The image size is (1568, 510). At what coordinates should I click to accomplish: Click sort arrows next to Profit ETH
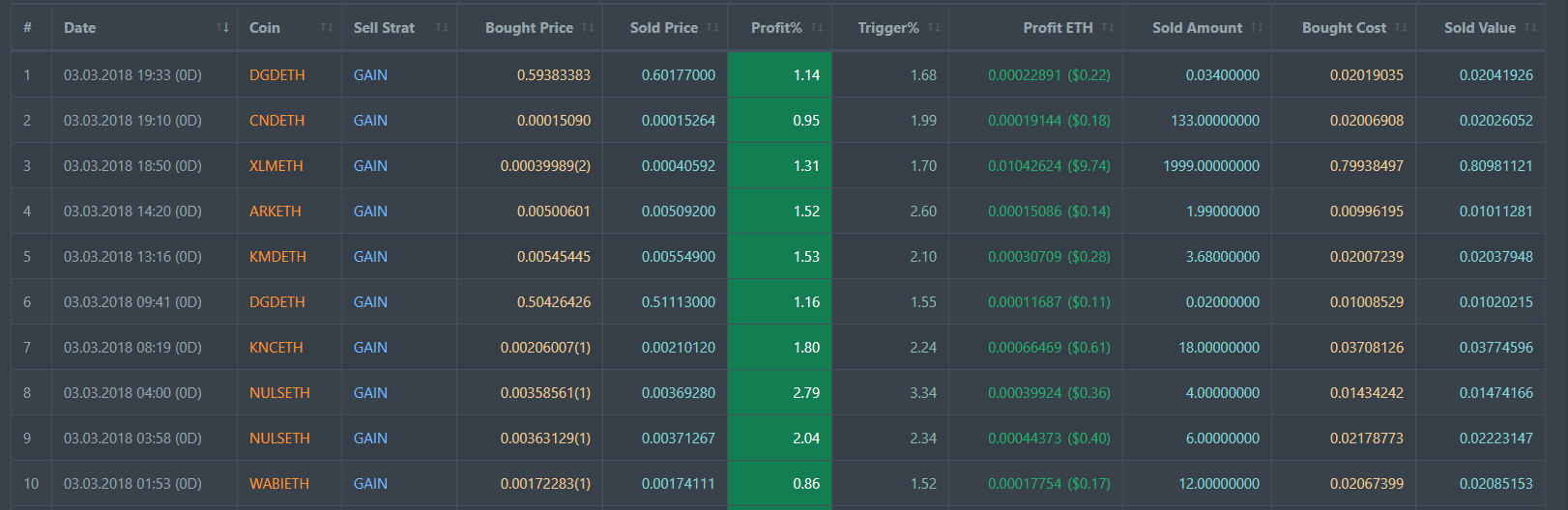1108,27
